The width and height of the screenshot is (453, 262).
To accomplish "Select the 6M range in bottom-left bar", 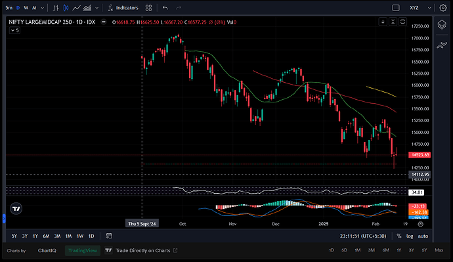I will 46,236.
